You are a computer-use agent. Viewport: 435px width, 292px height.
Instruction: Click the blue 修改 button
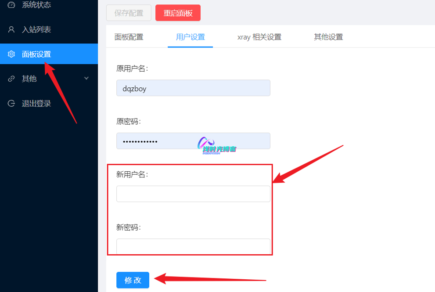tap(133, 280)
